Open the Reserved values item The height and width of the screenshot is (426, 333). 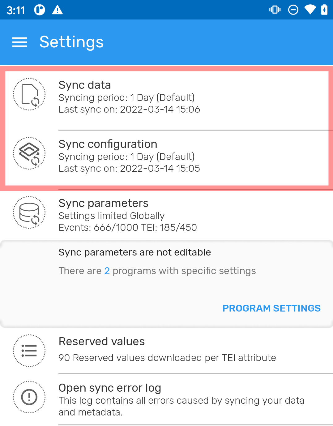tap(166, 351)
